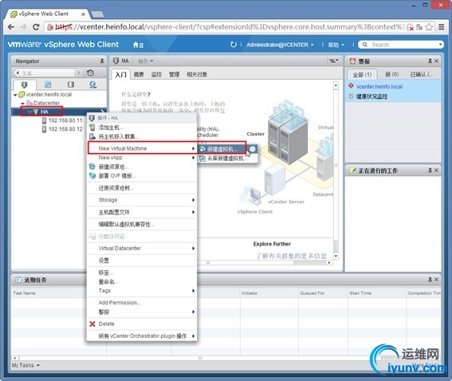
Task: Click the red alarm icon for vcenter.heinfo.local
Action: 351,86
